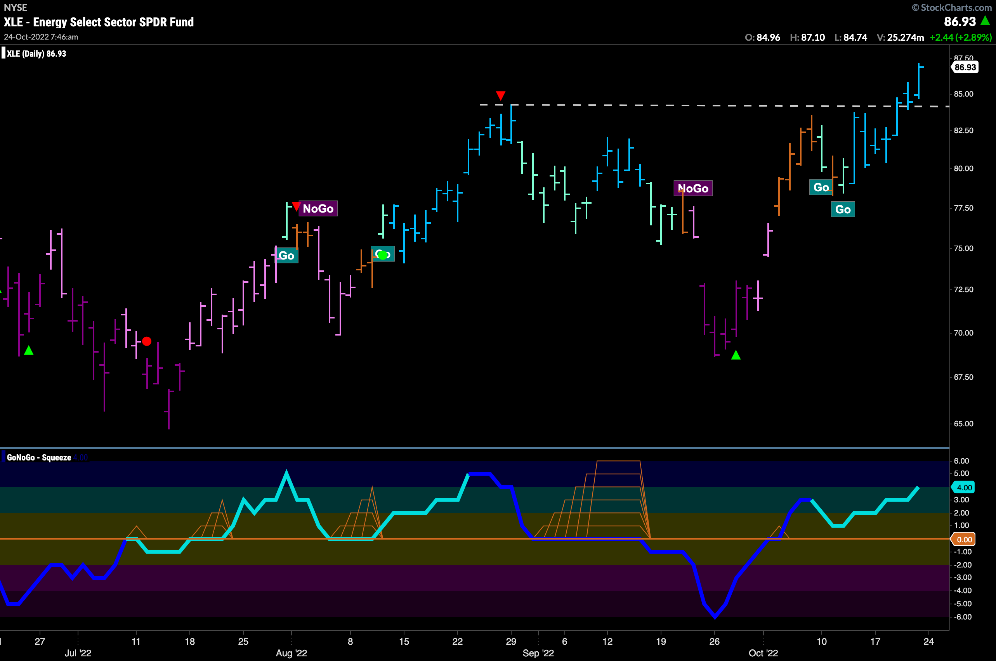Click the red down-triangle above the August peak
This screenshot has width=996, height=661.
(x=500, y=96)
